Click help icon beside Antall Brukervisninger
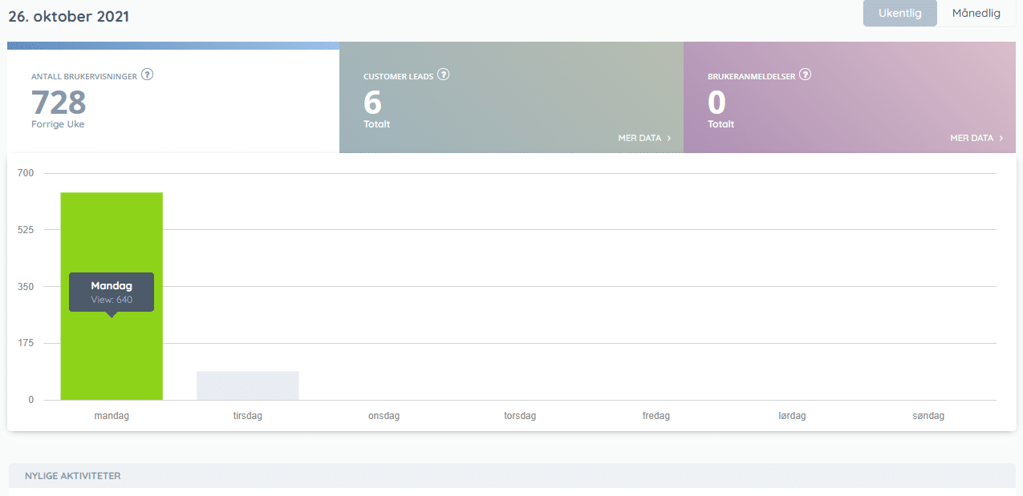 [147, 75]
